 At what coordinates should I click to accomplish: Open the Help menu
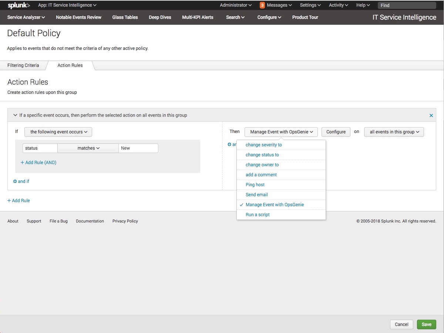click(x=363, y=5)
